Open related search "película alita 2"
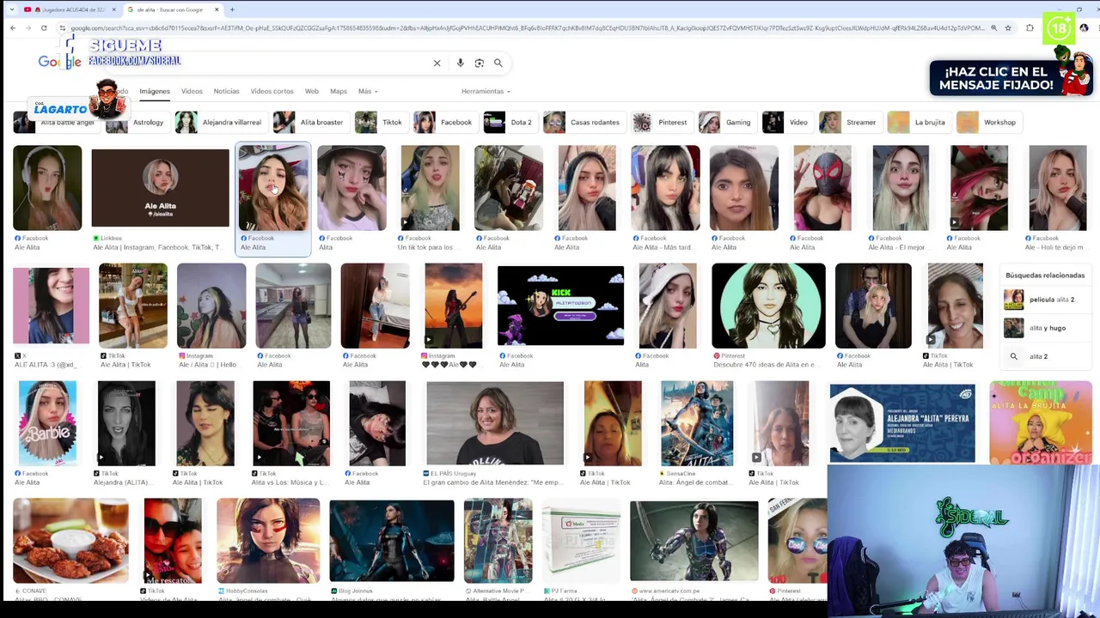 [x=1045, y=300]
